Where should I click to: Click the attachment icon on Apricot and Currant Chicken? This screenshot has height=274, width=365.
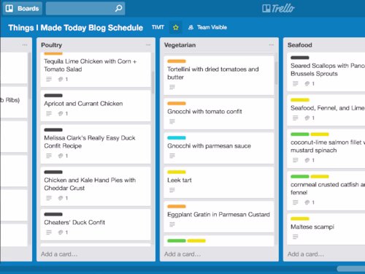(x=61, y=113)
